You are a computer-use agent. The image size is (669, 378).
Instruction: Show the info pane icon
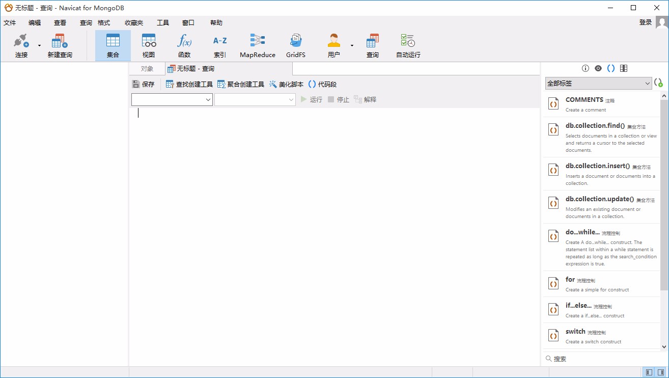pyautogui.click(x=586, y=68)
